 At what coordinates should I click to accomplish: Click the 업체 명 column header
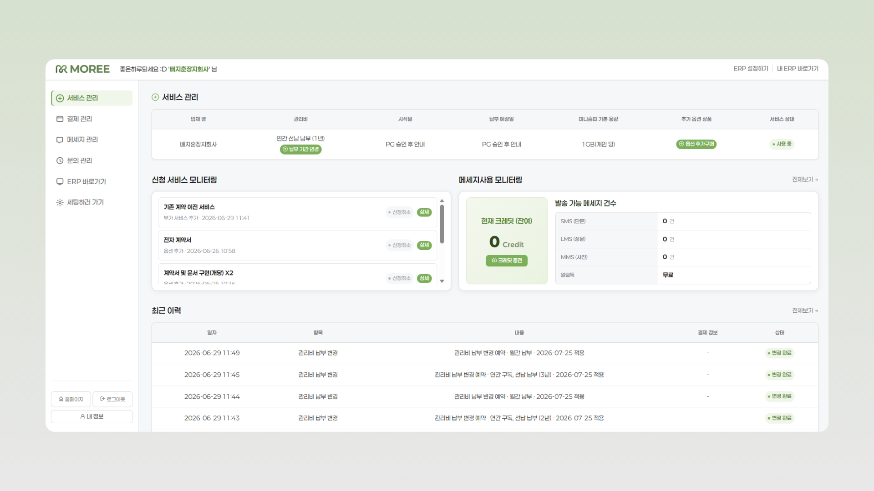click(x=198, y=119)
